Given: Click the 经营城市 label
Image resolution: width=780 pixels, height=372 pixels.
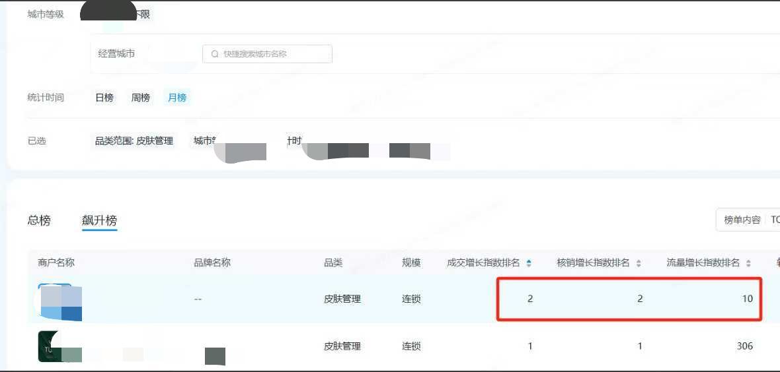Looking at the screenshot, I should point(116,53).
